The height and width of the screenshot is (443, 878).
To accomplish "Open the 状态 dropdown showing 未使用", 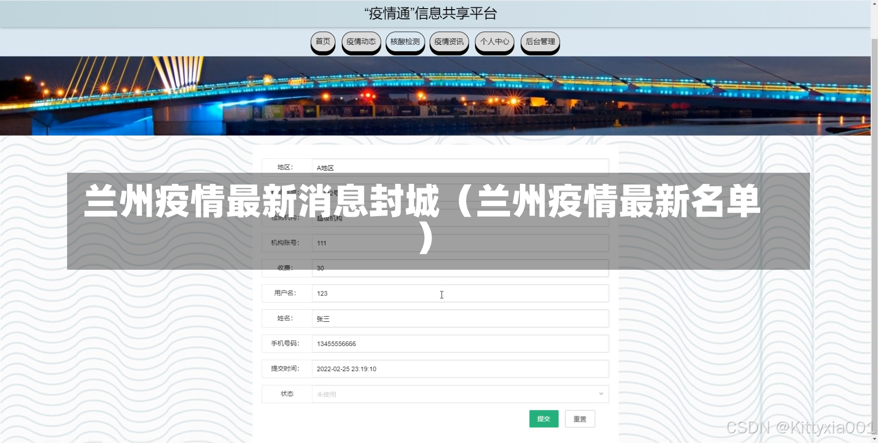I will click(460, 394).
